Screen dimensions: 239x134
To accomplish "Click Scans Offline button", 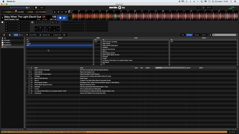I will (x=32, y=35).
